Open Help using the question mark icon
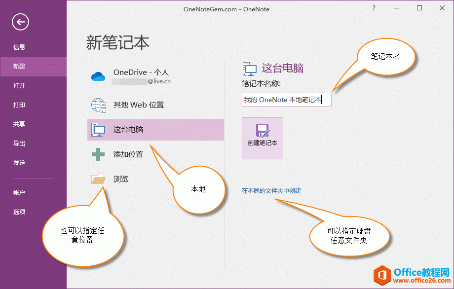Viewport: 454px width, 289px height. click(x=374, y=8)
